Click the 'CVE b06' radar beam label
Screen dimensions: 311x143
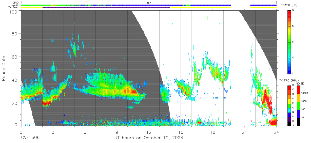30,138
